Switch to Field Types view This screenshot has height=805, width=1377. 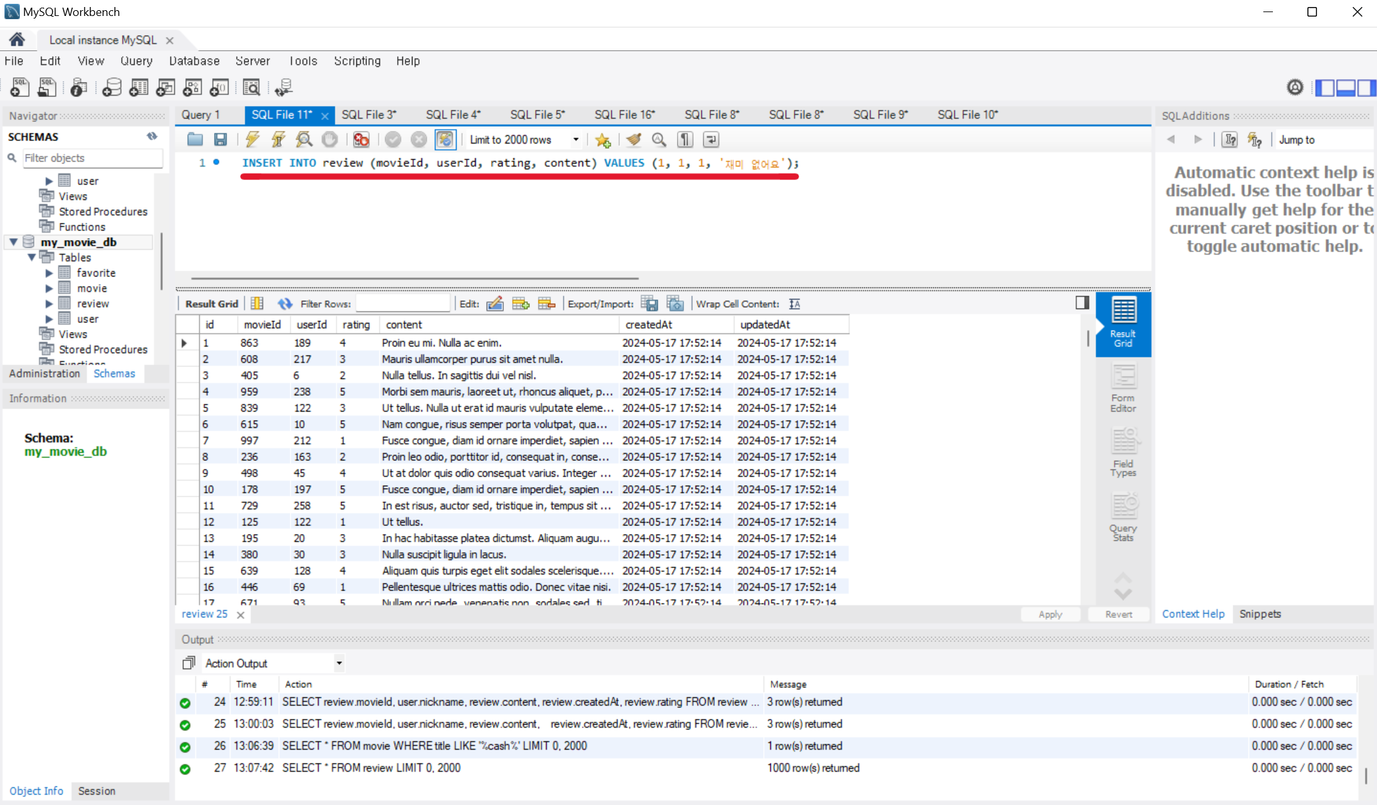pyautogui.click(x=1123, y=453)
